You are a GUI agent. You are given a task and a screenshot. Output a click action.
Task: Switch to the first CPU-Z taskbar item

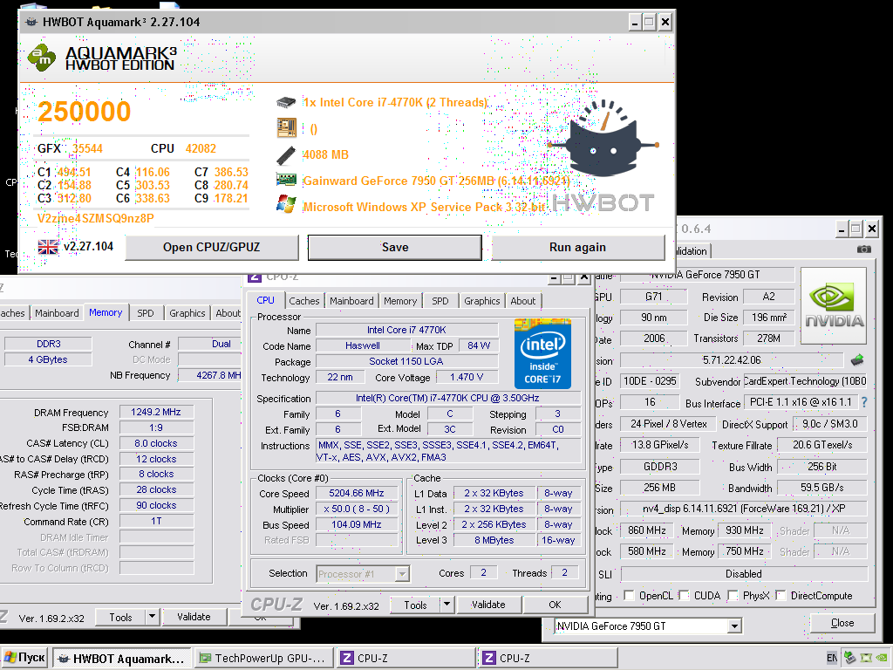pyautogui.click(x=405, y=659)
